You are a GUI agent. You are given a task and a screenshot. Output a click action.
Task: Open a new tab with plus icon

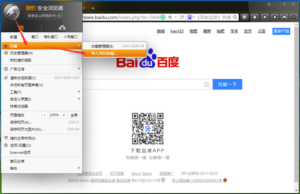[93, 8]
